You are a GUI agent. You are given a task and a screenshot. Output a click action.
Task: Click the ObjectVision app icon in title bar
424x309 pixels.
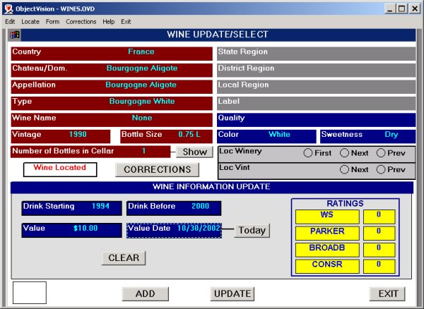(8, 8)
